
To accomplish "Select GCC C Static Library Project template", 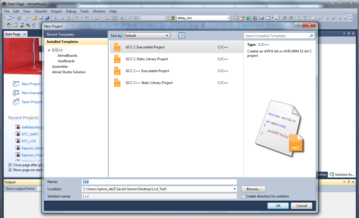I will (177, 59).
